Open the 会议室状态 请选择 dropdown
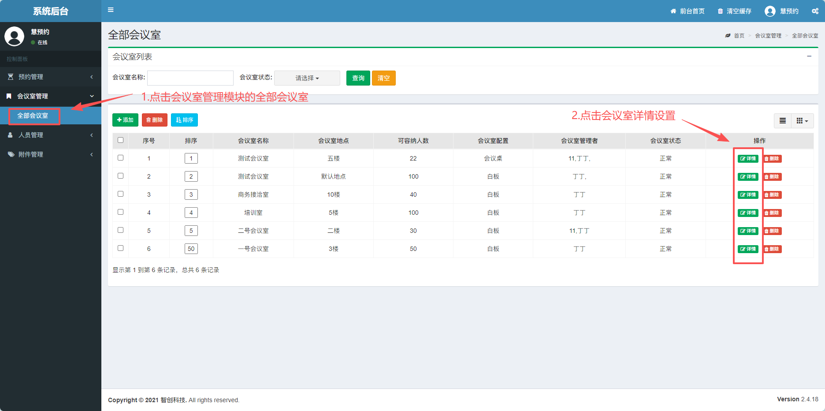 click(x=307, y=78)
